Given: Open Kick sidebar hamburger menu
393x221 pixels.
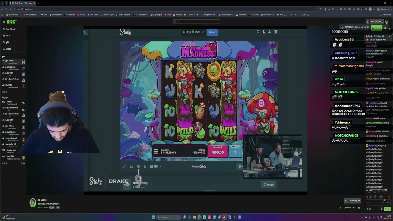Looking at the screenshot, I should 4,22.
